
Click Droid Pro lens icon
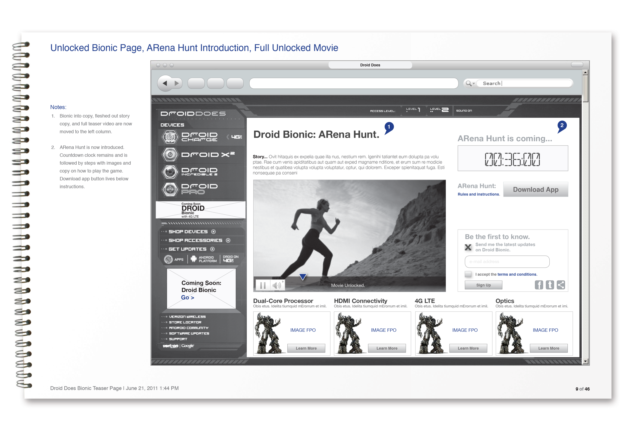click(x=170, y=189)
